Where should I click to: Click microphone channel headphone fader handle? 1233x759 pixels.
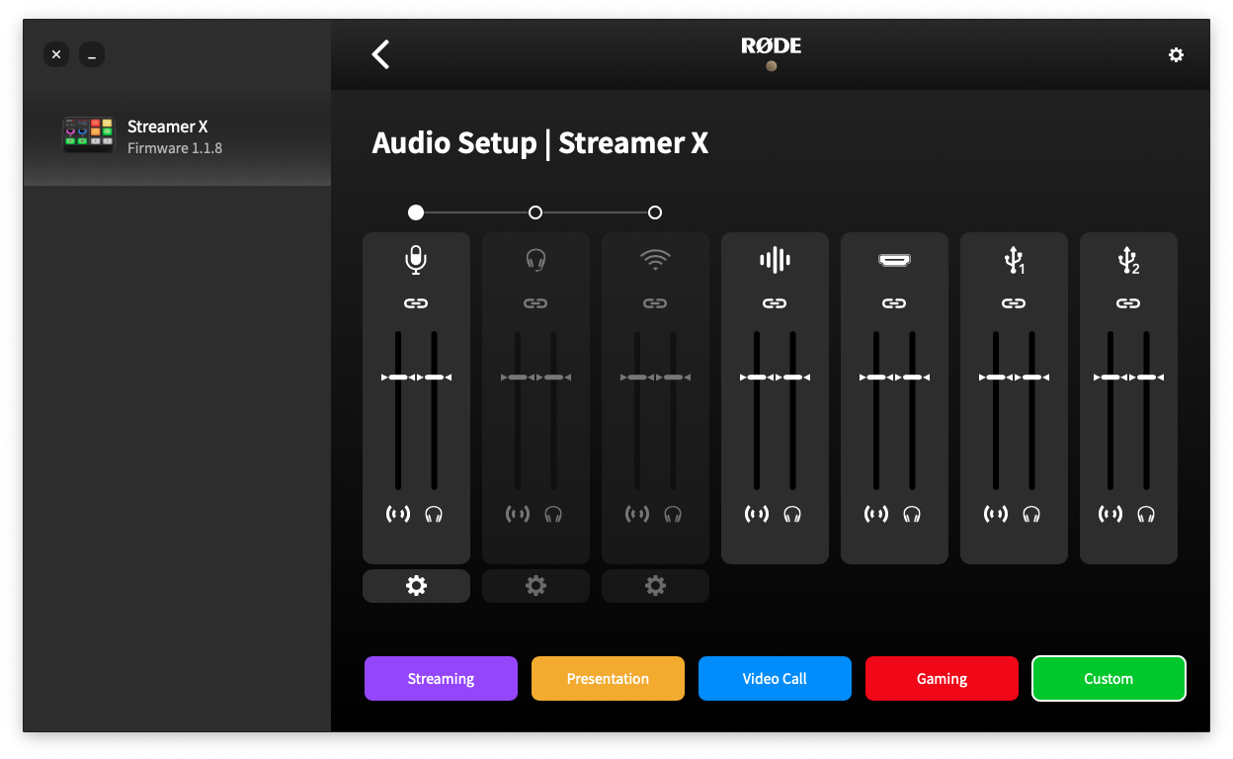[x=434, y=377]
